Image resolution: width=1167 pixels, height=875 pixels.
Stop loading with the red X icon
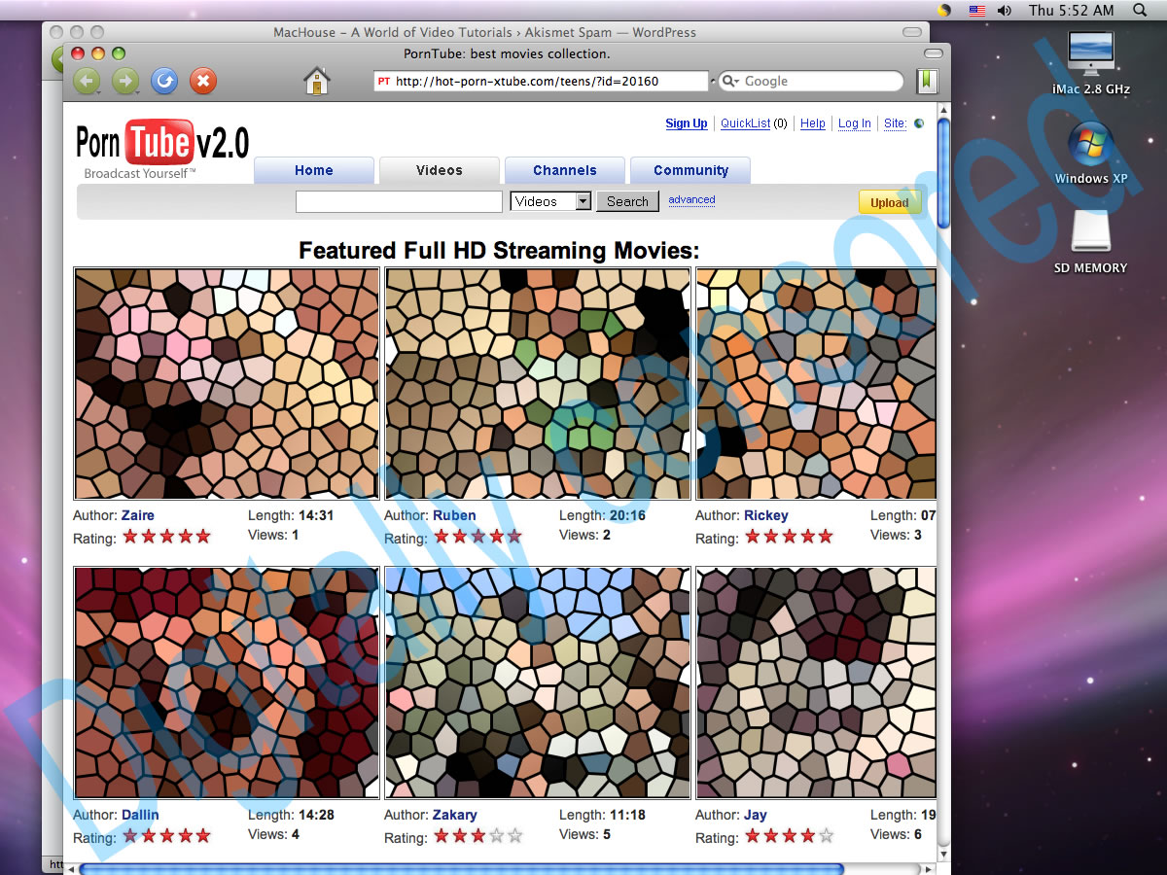point(202,81)
